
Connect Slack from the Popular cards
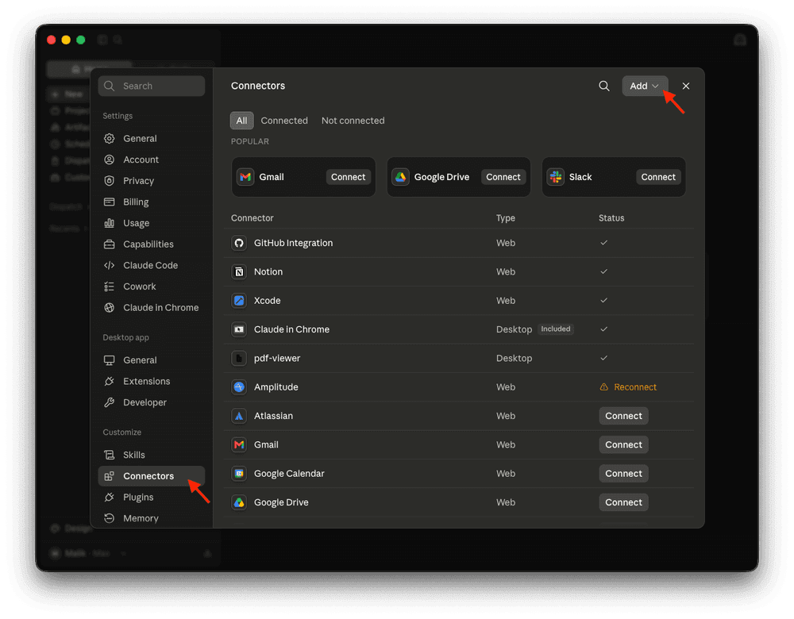pos(657,177)
